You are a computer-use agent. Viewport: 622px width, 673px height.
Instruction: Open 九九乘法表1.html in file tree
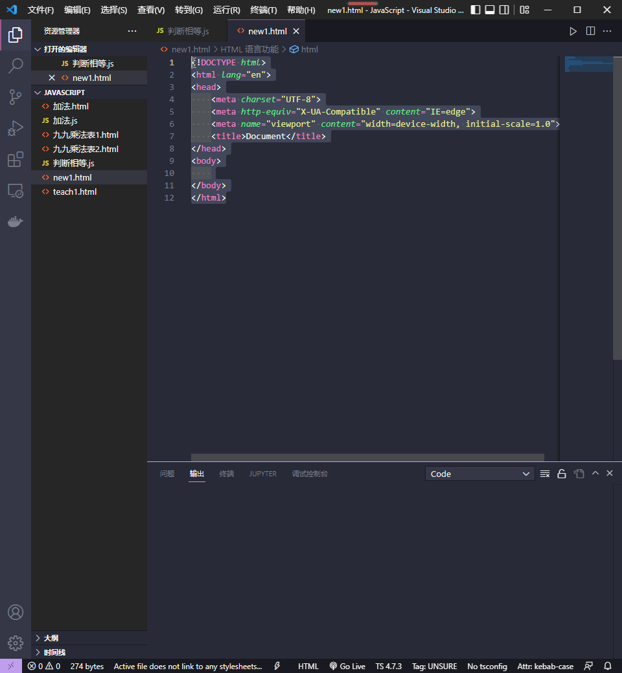[x=89, y=135]
